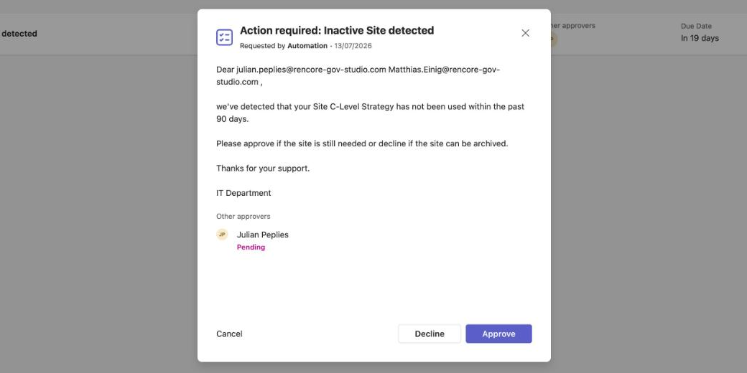747x373 pixels.
Task: Click the Thanks for your support line
Action: pos(263,169)
